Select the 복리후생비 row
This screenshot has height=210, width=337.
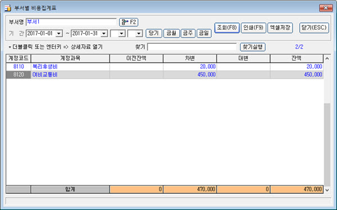pos(165,67)
